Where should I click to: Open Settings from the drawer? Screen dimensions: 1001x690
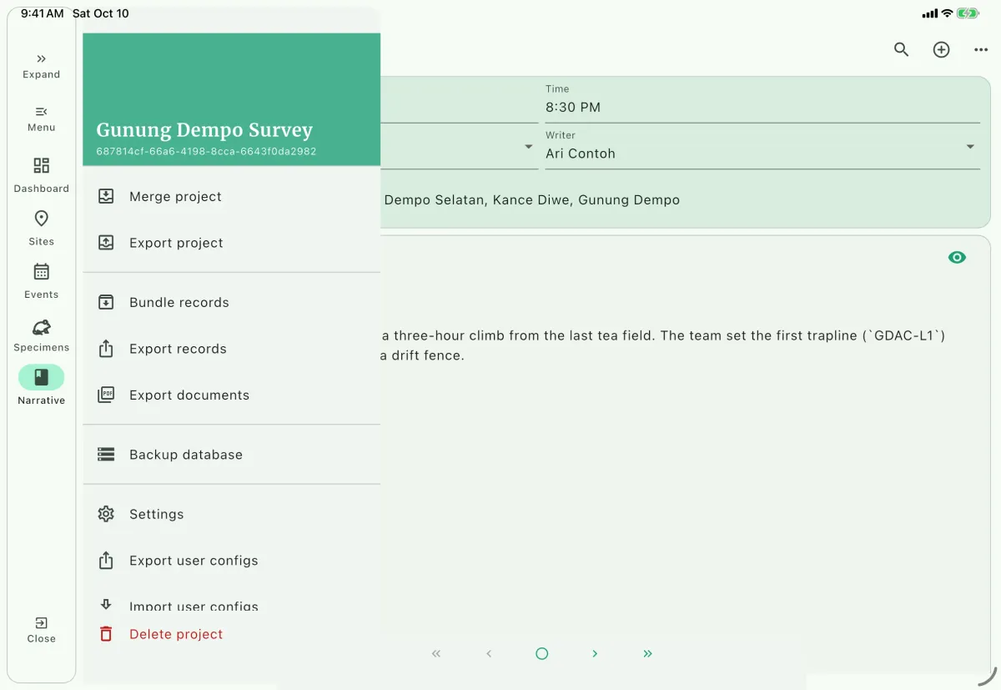pos(232,514)
